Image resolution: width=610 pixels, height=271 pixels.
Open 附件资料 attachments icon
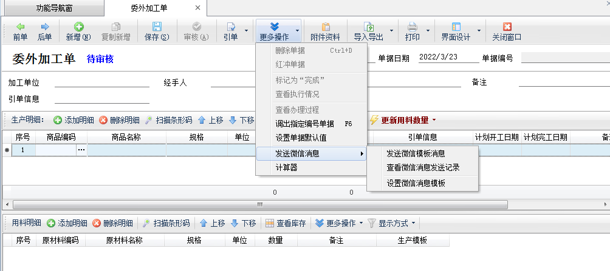click(x=325, y=27)
